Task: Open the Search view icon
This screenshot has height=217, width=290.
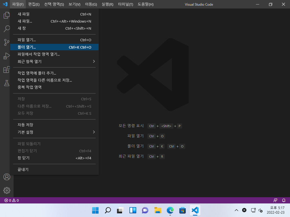Action: (x=7, y=29)
